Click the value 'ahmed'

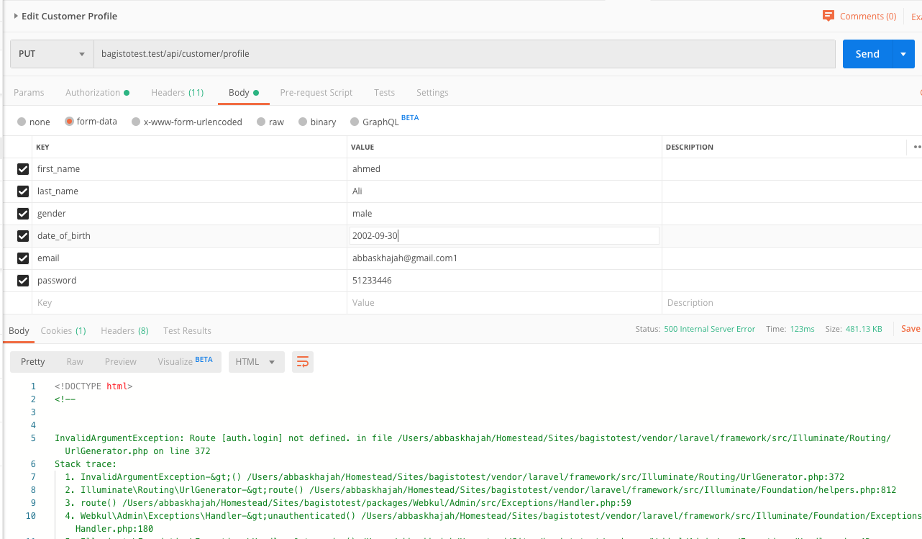point(366,169)
